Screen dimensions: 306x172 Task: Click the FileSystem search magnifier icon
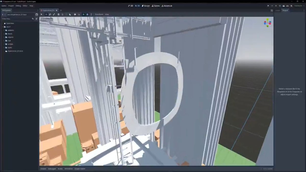[x=33, y=19]
